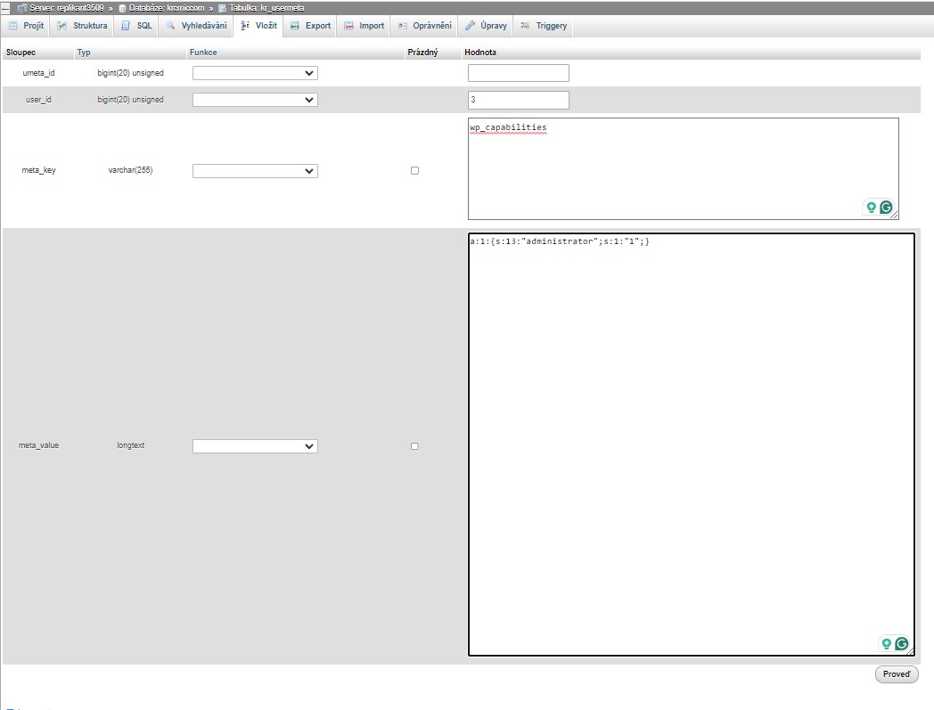The height and width of the screenshot is (710, 934).
Task: Open the Úpravy tab
Action: click(486, 26)
